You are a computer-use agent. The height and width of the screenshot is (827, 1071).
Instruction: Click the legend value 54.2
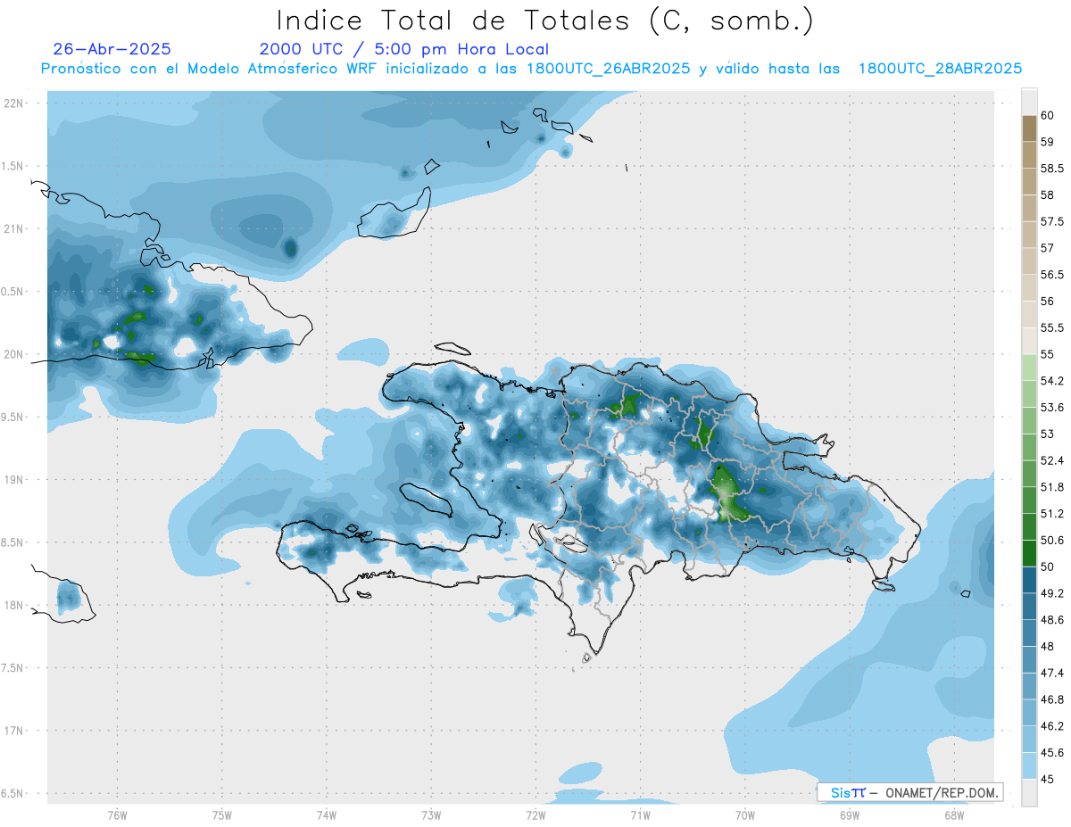1051,382
